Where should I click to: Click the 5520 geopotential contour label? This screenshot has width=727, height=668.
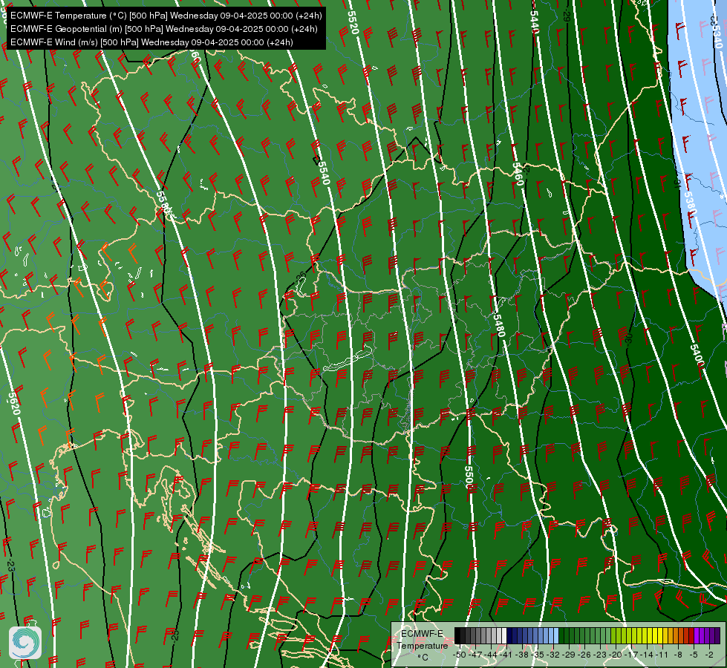point(353,22)
